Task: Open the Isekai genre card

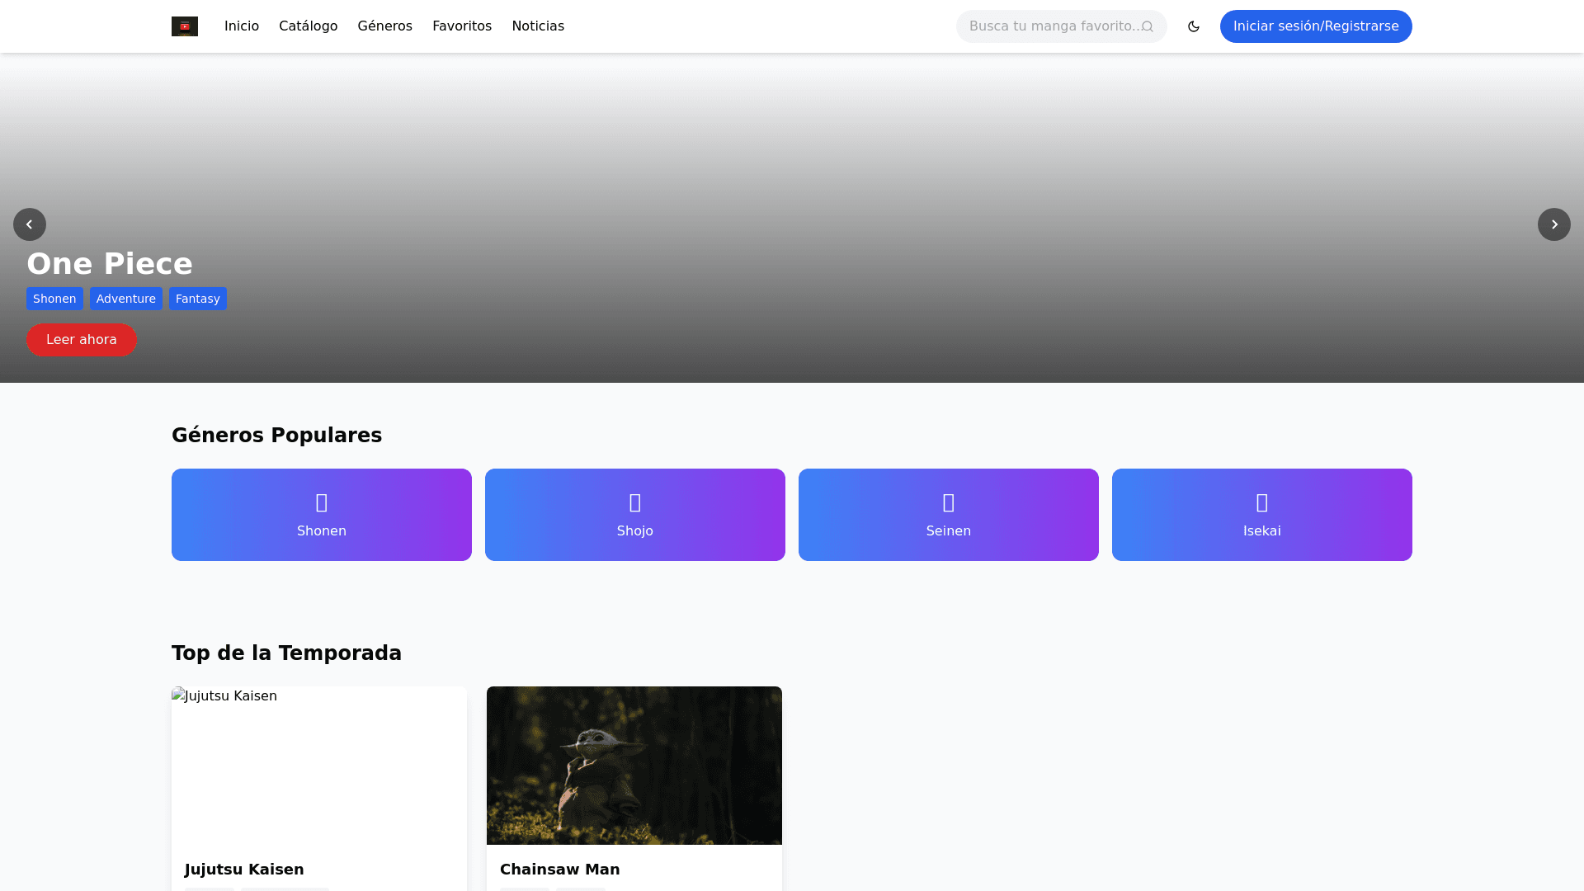Action: pyautogui.click(x=1262, y=515)
